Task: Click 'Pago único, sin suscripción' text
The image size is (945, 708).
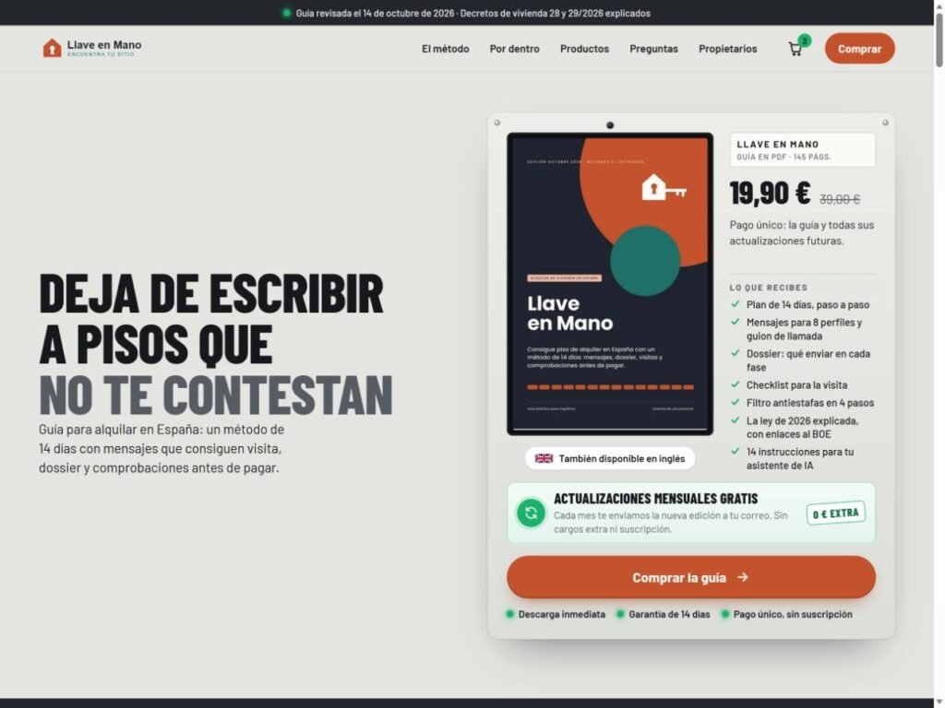Action: pos(793,614)
